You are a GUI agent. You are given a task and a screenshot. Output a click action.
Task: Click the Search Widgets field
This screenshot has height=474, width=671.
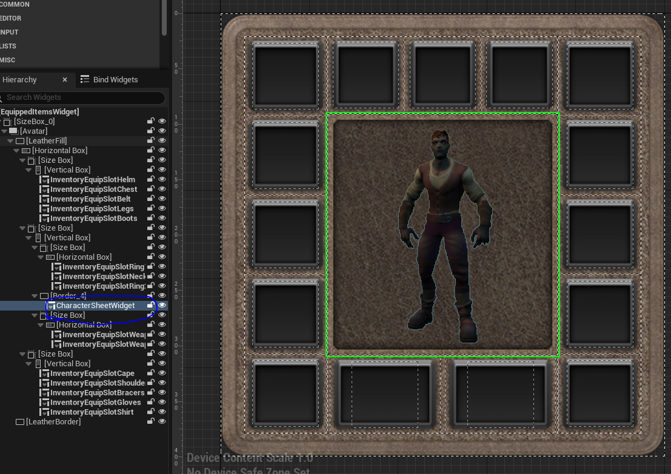pos(82,97)
